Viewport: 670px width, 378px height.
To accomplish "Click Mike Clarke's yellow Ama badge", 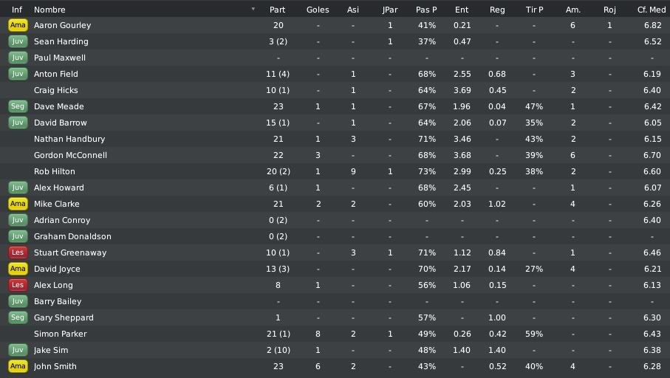I will [x=18, y=204].
